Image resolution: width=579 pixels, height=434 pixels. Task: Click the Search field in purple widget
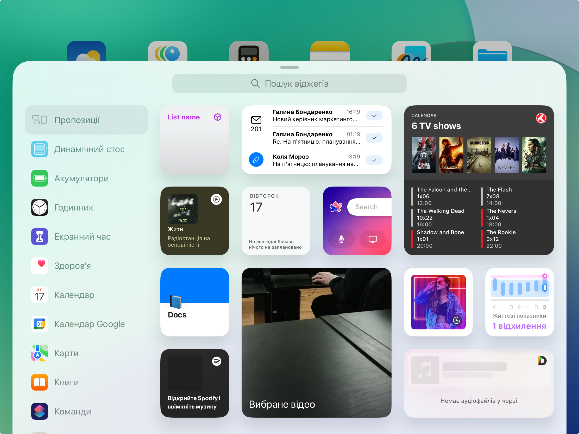pyautogui.click(x=369, y=207)
